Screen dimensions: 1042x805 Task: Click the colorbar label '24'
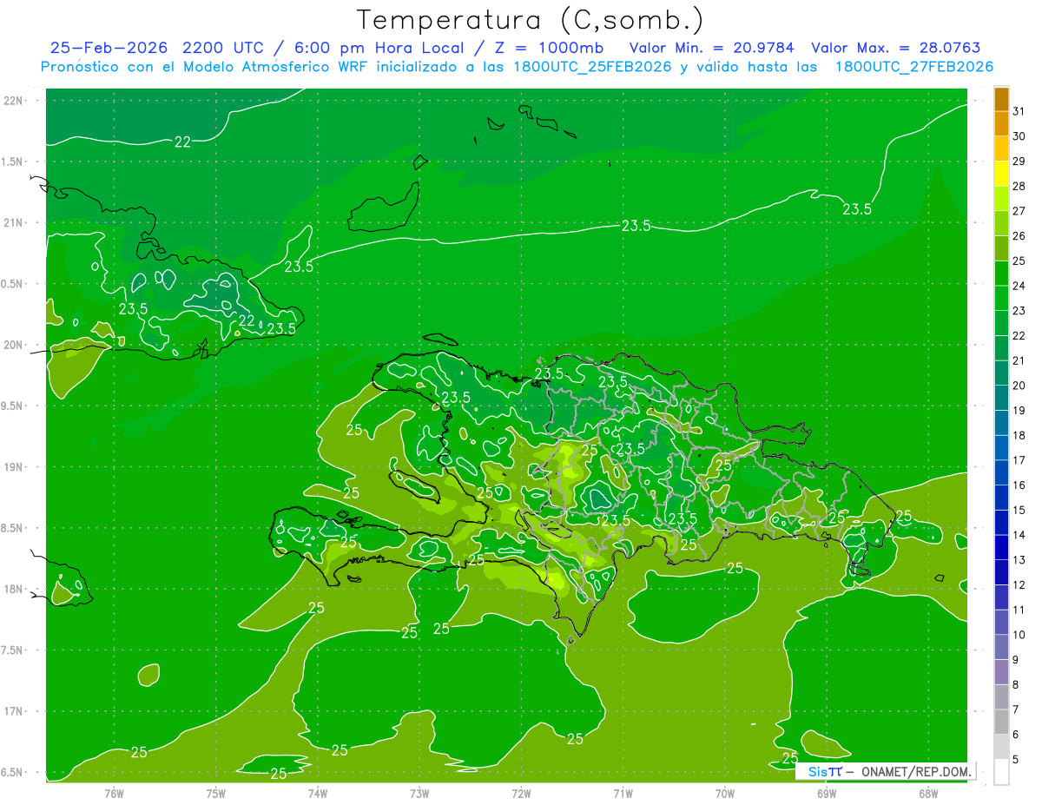pos(1019,286)
